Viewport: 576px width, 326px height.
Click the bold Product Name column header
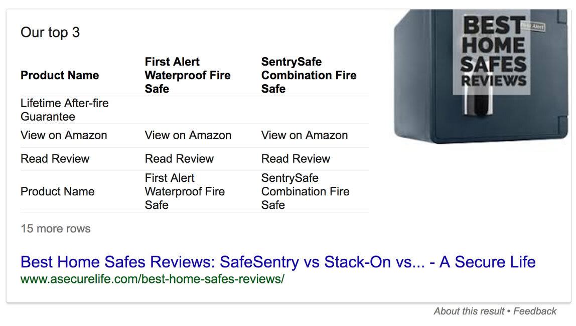[60, 76]
